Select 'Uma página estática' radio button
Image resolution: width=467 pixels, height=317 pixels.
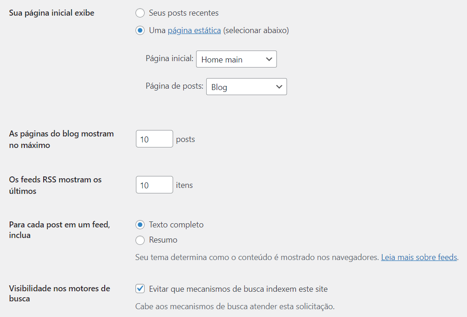(x=140, y=30)
